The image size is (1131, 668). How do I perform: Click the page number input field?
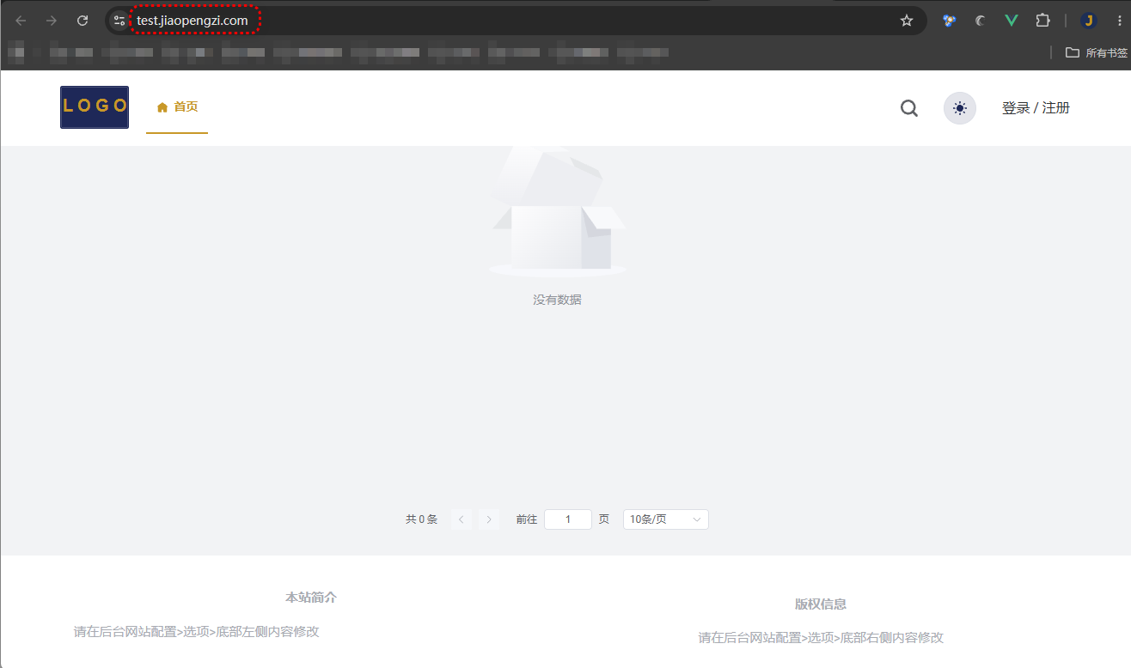[568, 519]
